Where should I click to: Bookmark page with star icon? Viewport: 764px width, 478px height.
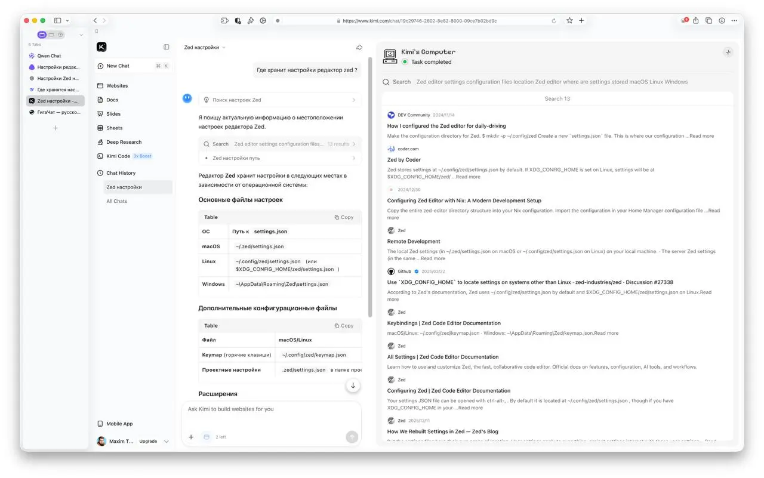tap(569, 20)
